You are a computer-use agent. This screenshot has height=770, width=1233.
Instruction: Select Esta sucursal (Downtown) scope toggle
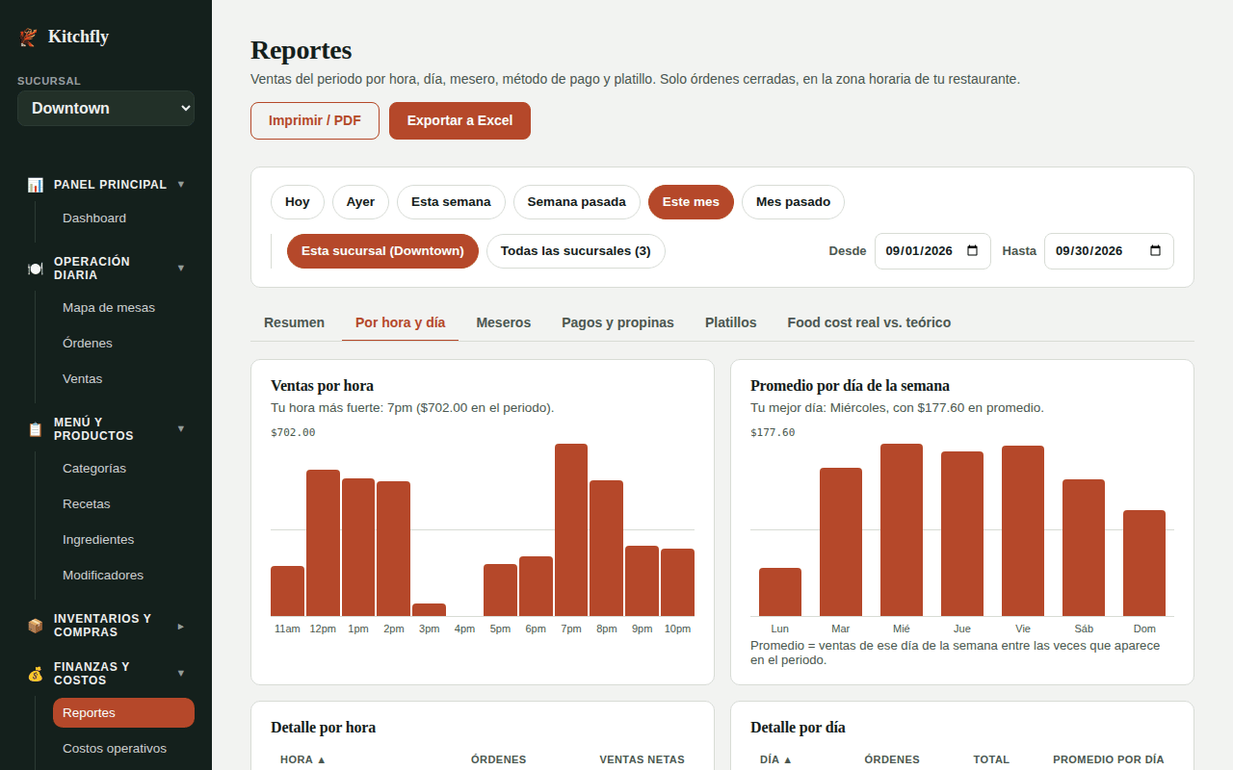(x=382, y=251)
